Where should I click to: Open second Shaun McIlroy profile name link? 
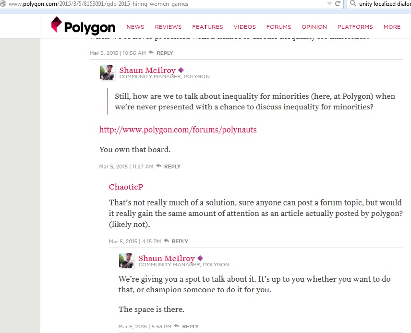pos(167,258)
